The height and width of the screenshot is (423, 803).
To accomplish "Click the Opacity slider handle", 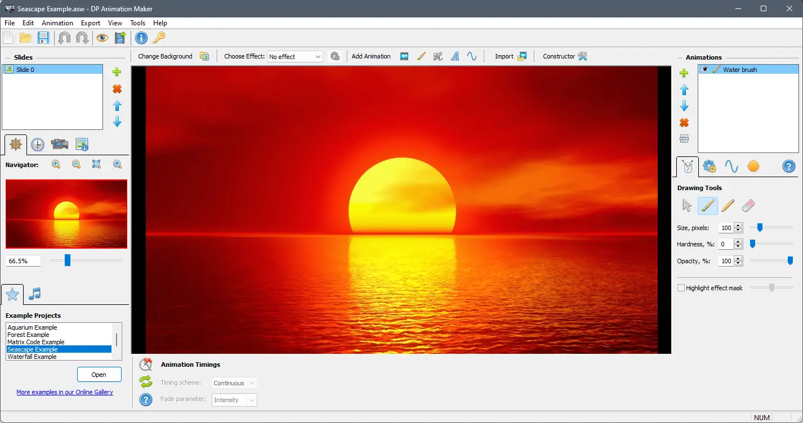I will click(x=790, y=261).
